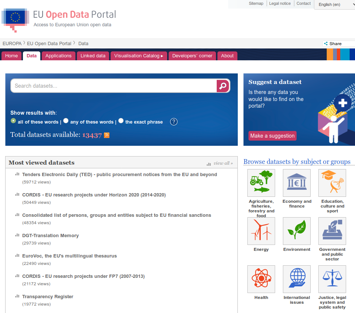
Task: Open Consolidated list of persons sanctions dataset
Action: [x=116, y=215]
